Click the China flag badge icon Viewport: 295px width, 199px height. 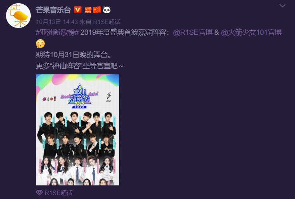(x=97, y=10)
